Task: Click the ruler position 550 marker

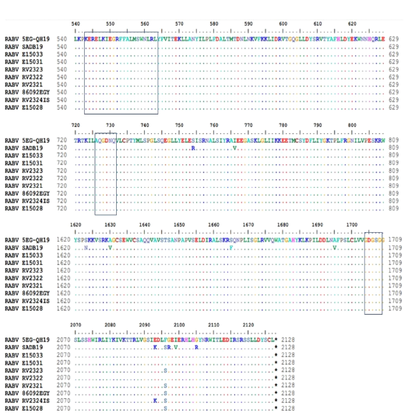Action: click(x=110, y=24)
